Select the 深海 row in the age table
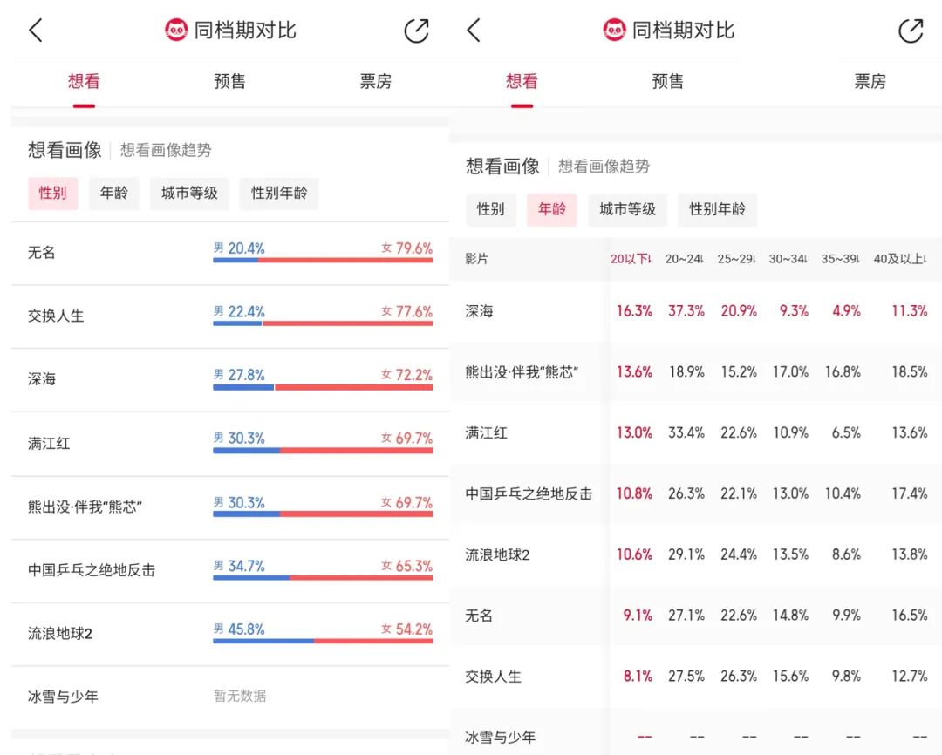 pyautogui.click(x=479, y=311)
